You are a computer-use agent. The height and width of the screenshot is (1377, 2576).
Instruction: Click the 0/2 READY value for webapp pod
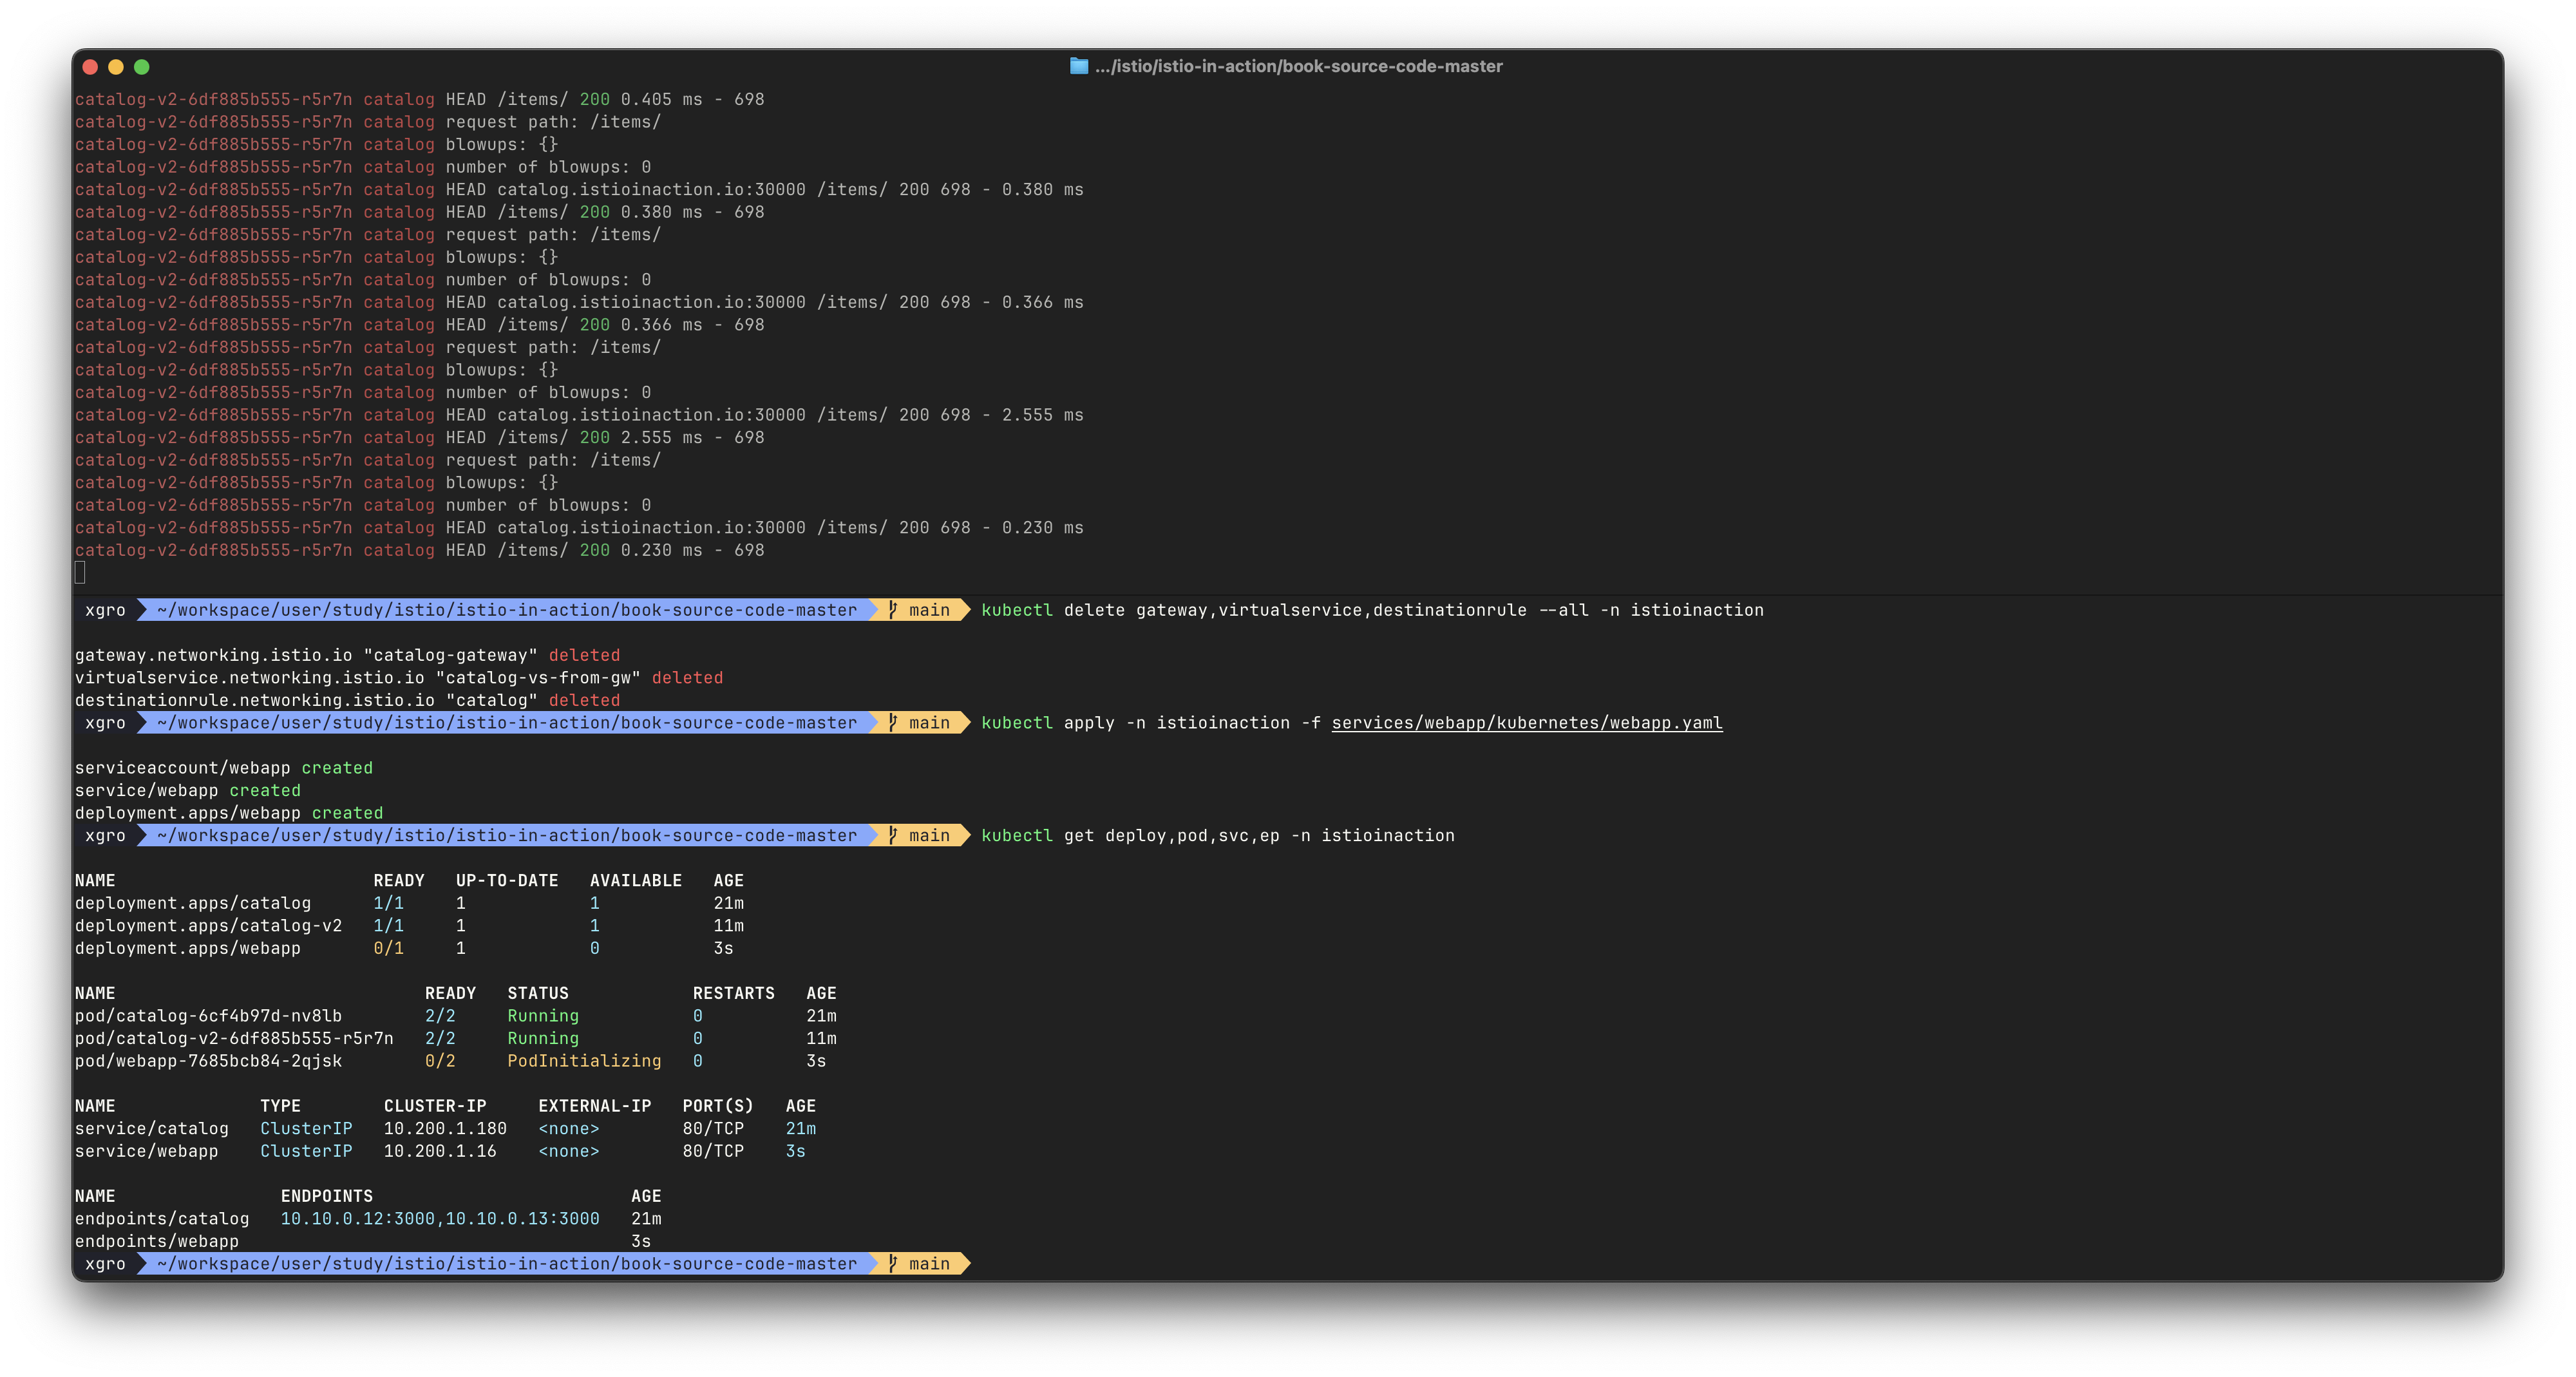click(440, 1061)
